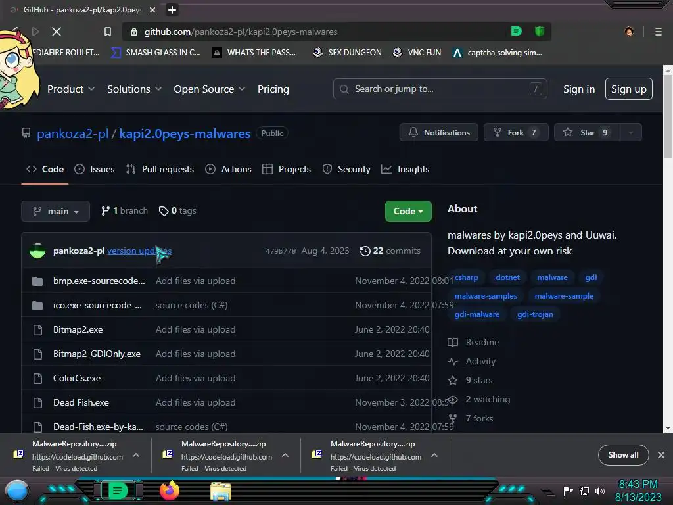
Task: Expand first failed MalwareRepository download options
Action: [x=136, y=455]
